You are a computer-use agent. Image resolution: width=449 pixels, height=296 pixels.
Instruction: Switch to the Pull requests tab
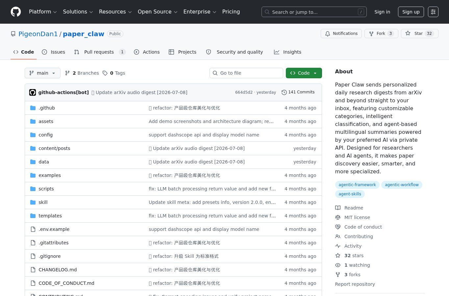(x=100, y=52)
